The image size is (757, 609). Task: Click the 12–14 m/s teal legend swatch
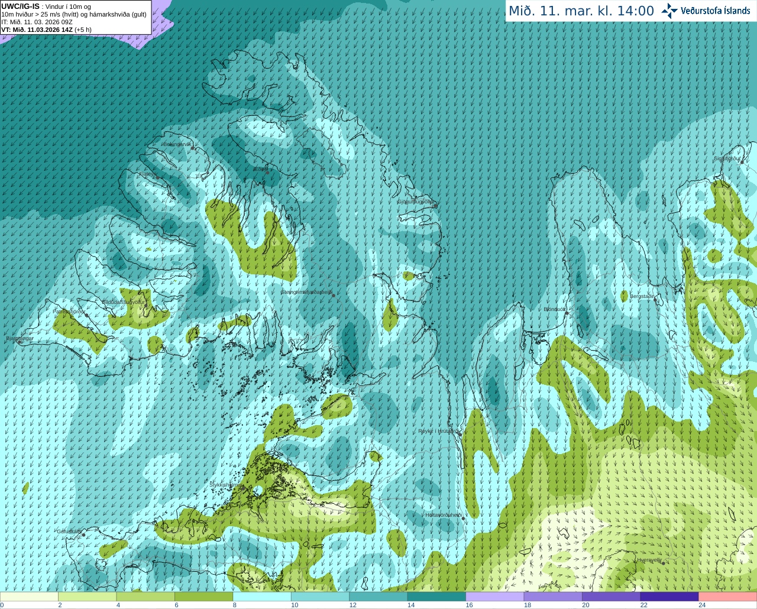pyautogui.click(x=378, y=597)
